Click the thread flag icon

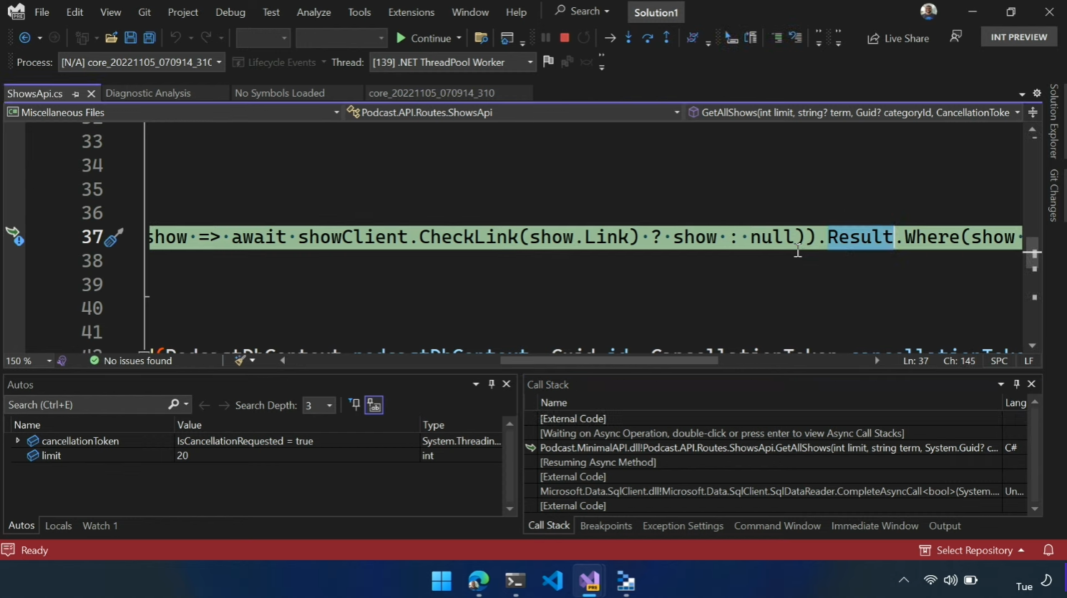(548, 62)
